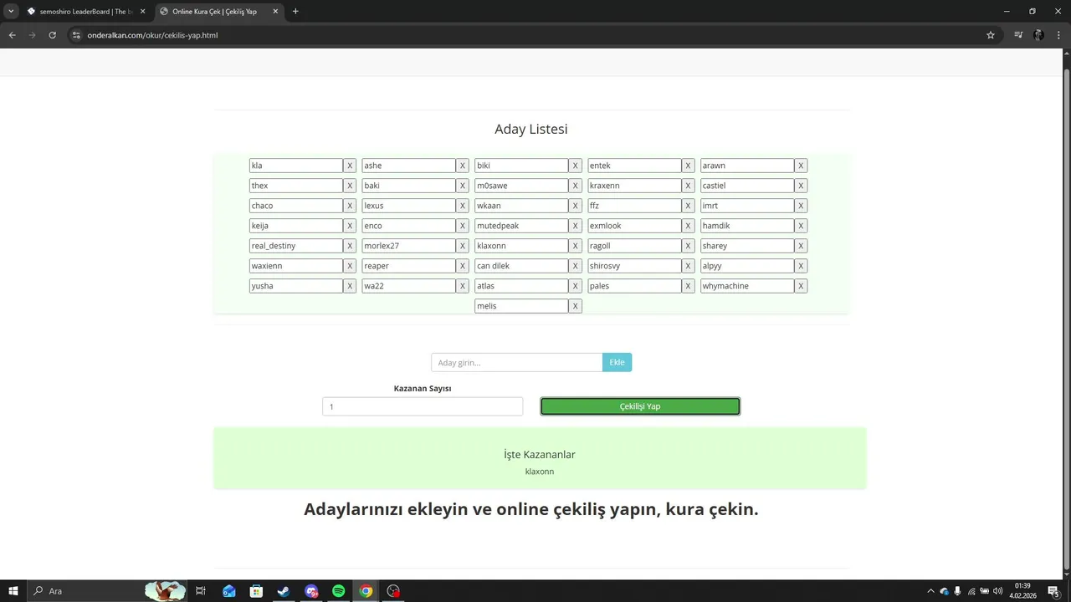Open Task View from the taskbar
Screen dimensions: 1071x602
pos(201,591)
